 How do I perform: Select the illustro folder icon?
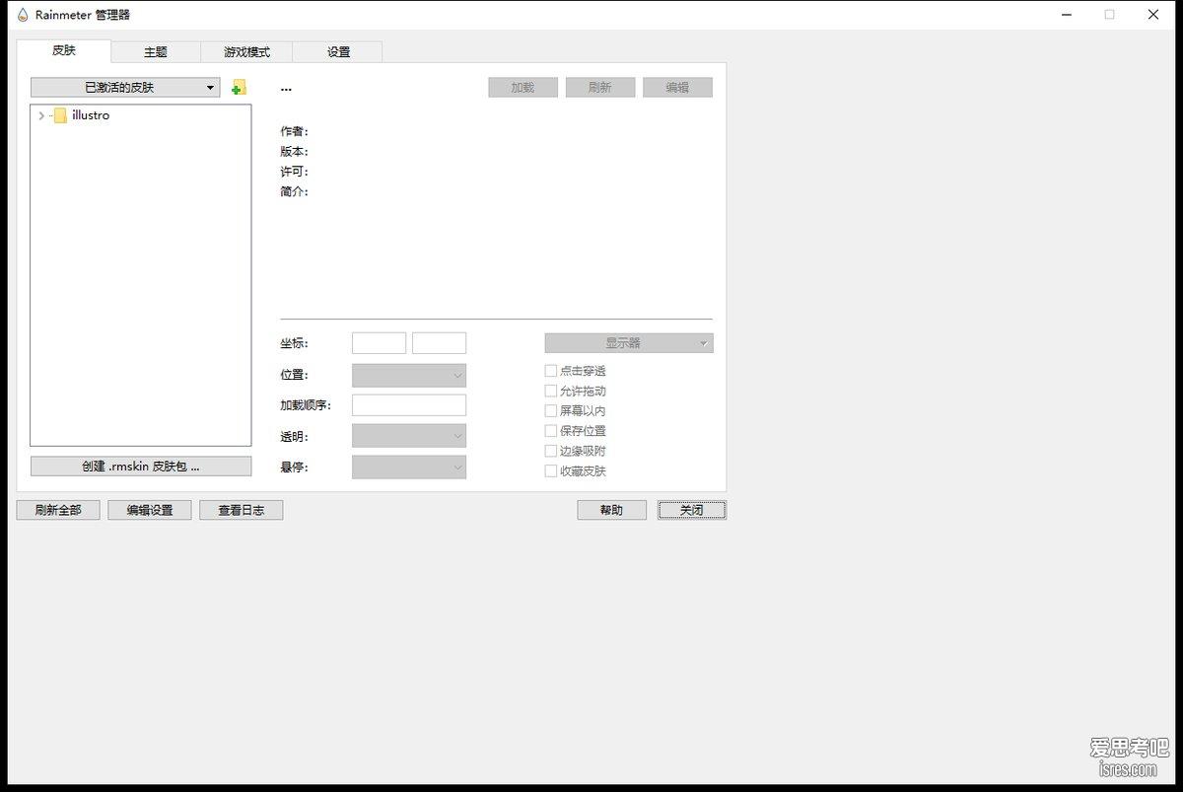tap(60, 115)
